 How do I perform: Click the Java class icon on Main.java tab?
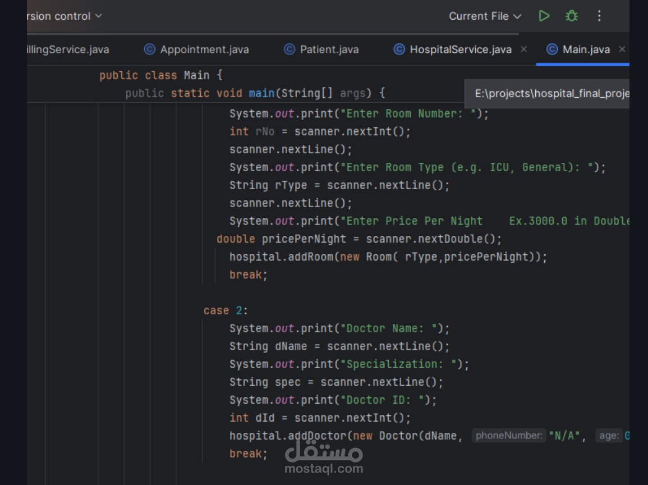coord(552,49)
